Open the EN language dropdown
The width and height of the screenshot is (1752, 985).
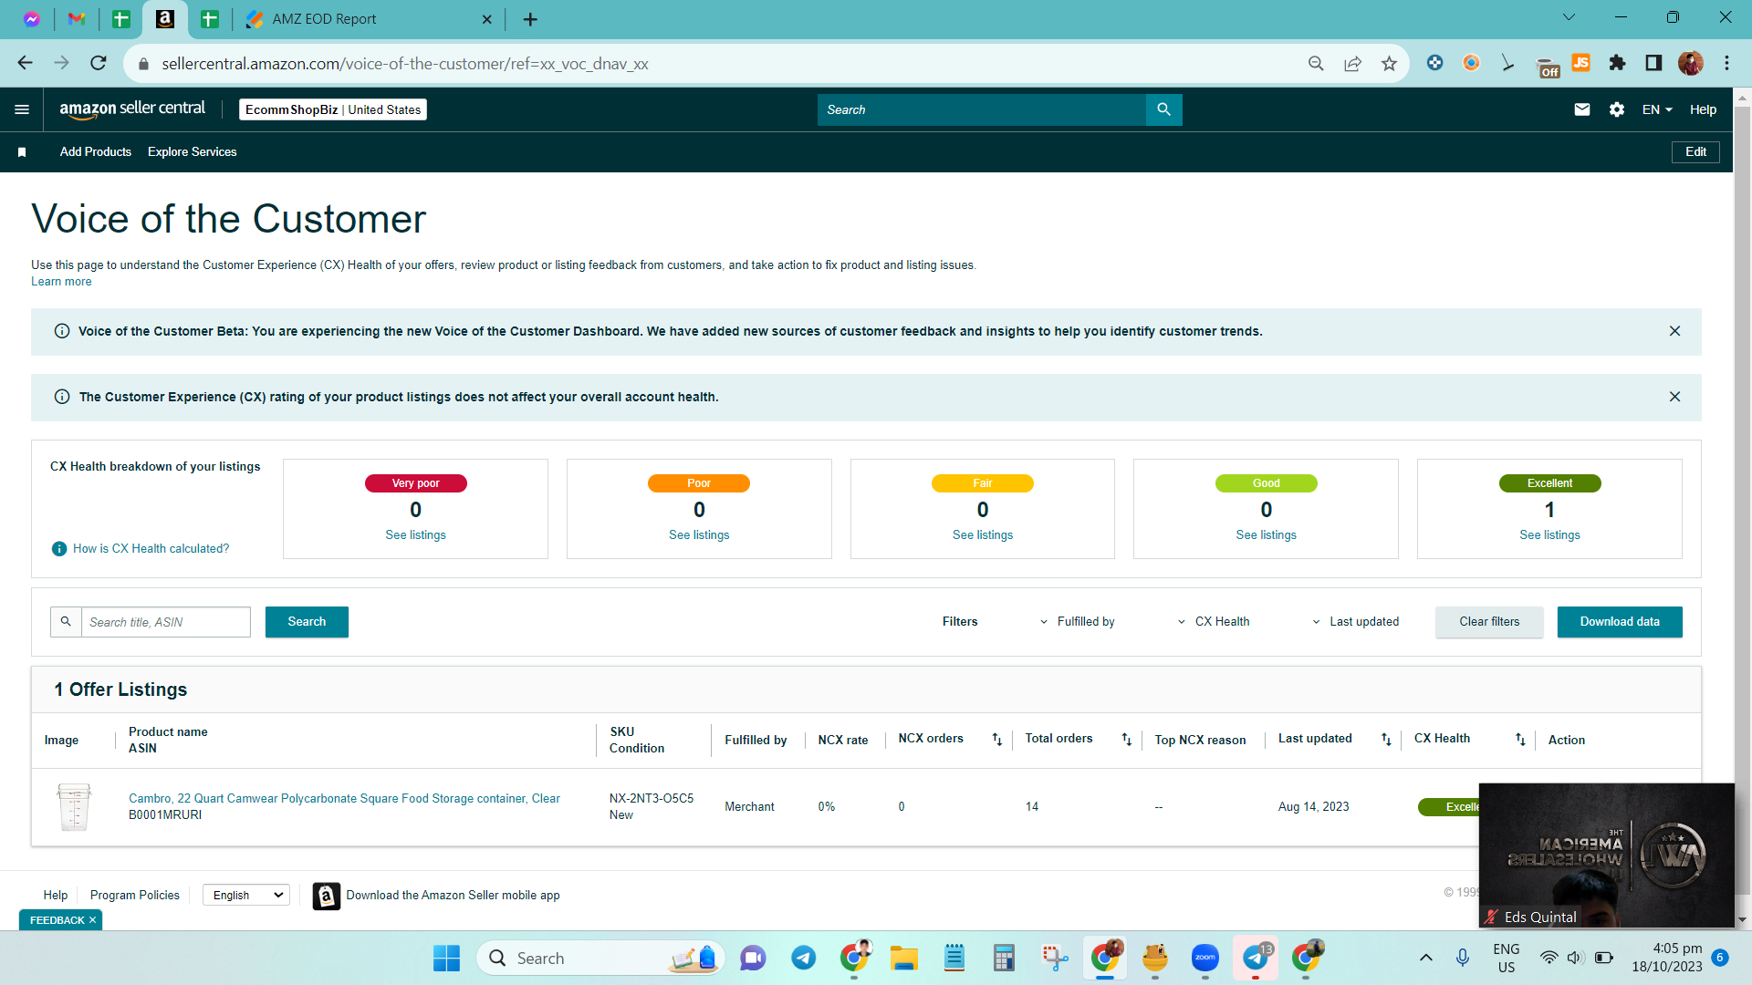pyautogui.click(x=1657, y=109)
